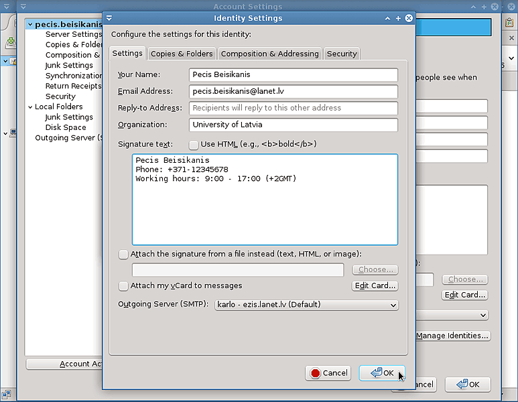Place cursor in signature text area
The height and width of the screenshot is (402, 518).
click(265, 200)
